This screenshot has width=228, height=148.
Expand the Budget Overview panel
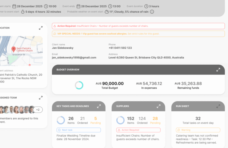pyautogui.click(x=218, y=70)
